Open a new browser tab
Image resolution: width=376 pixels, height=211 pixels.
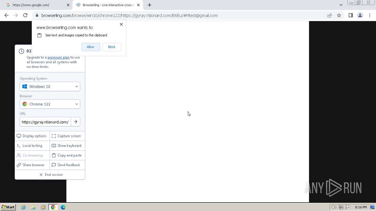(x=150, y=5)
